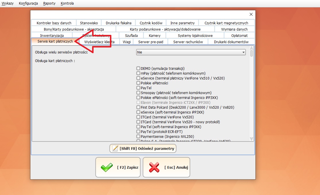Open the Serwer pre-paid tab
320x195 pixels.
click(x=151, y=42)
